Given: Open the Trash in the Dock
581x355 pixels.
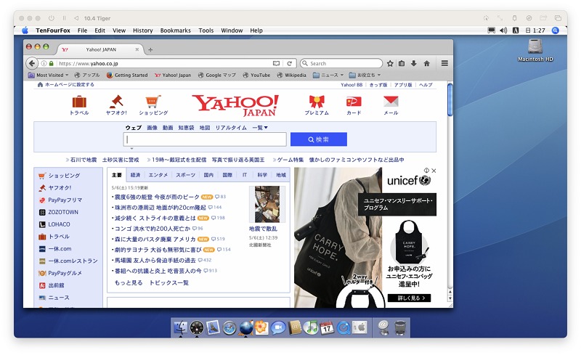Looking at the screenshot, I should pyautogui.click(x=400, y=327).
